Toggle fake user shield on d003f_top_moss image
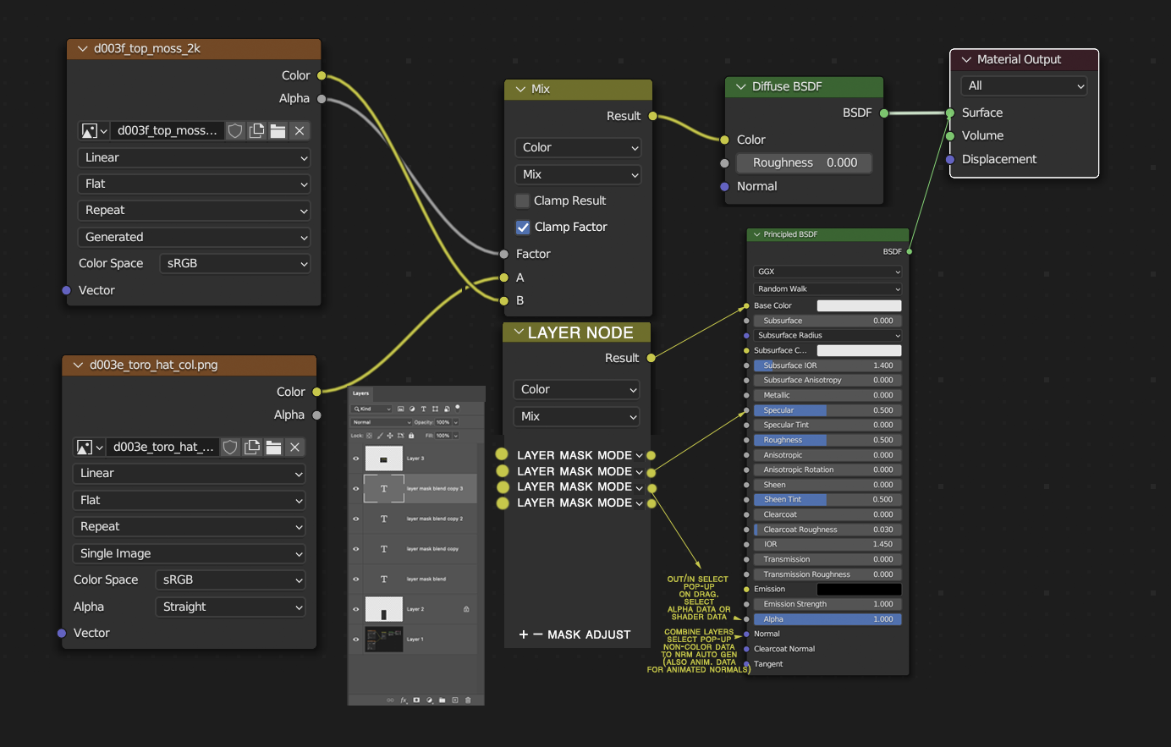1171x747 pixels. pyautogui.click(x=235, y=131)
